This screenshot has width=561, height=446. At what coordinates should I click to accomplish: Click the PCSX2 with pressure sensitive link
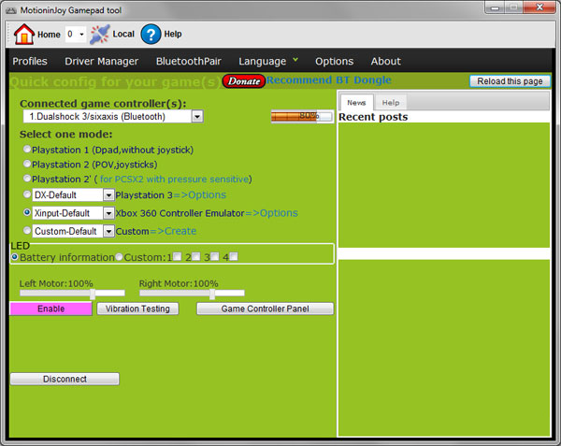coord(174,179)
